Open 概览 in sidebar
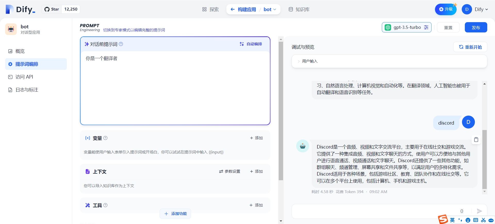 pos(36,51)
